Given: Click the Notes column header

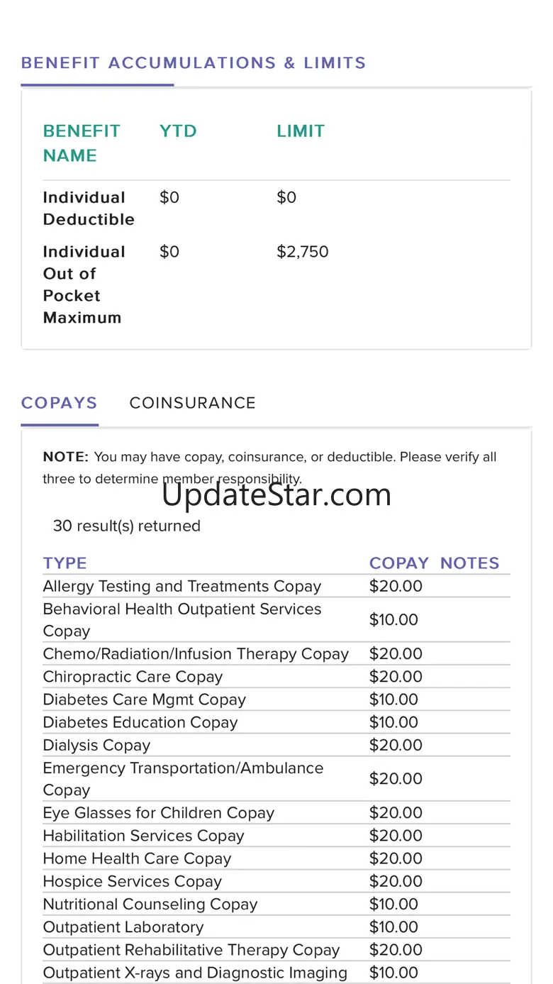Looking at the screenshot, I should [x=469, y=563].
